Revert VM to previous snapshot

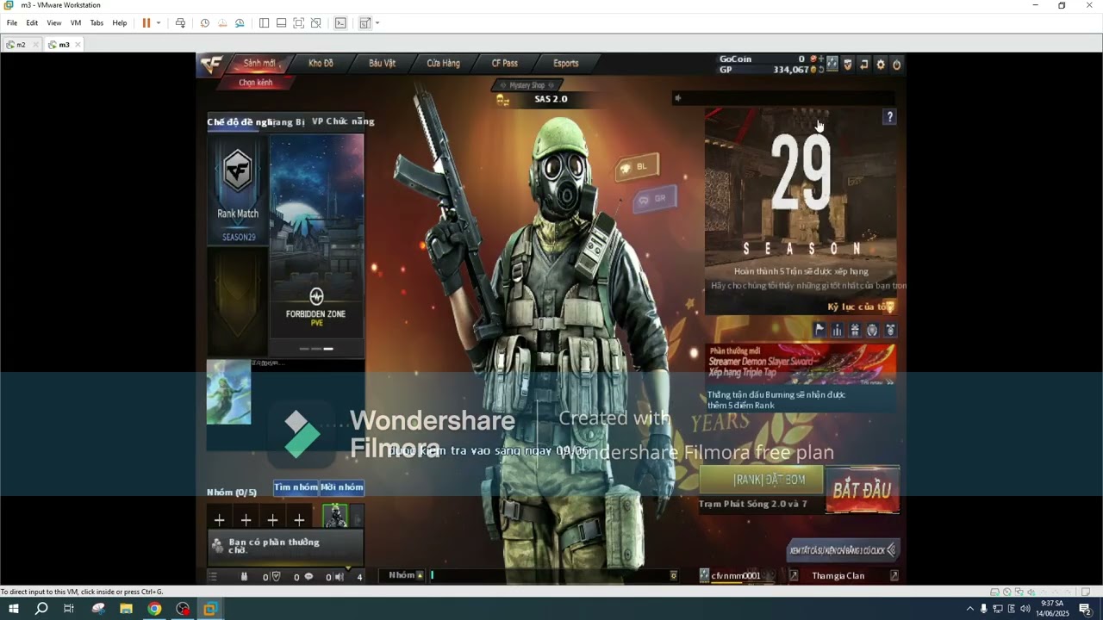[x=222, y=23]
